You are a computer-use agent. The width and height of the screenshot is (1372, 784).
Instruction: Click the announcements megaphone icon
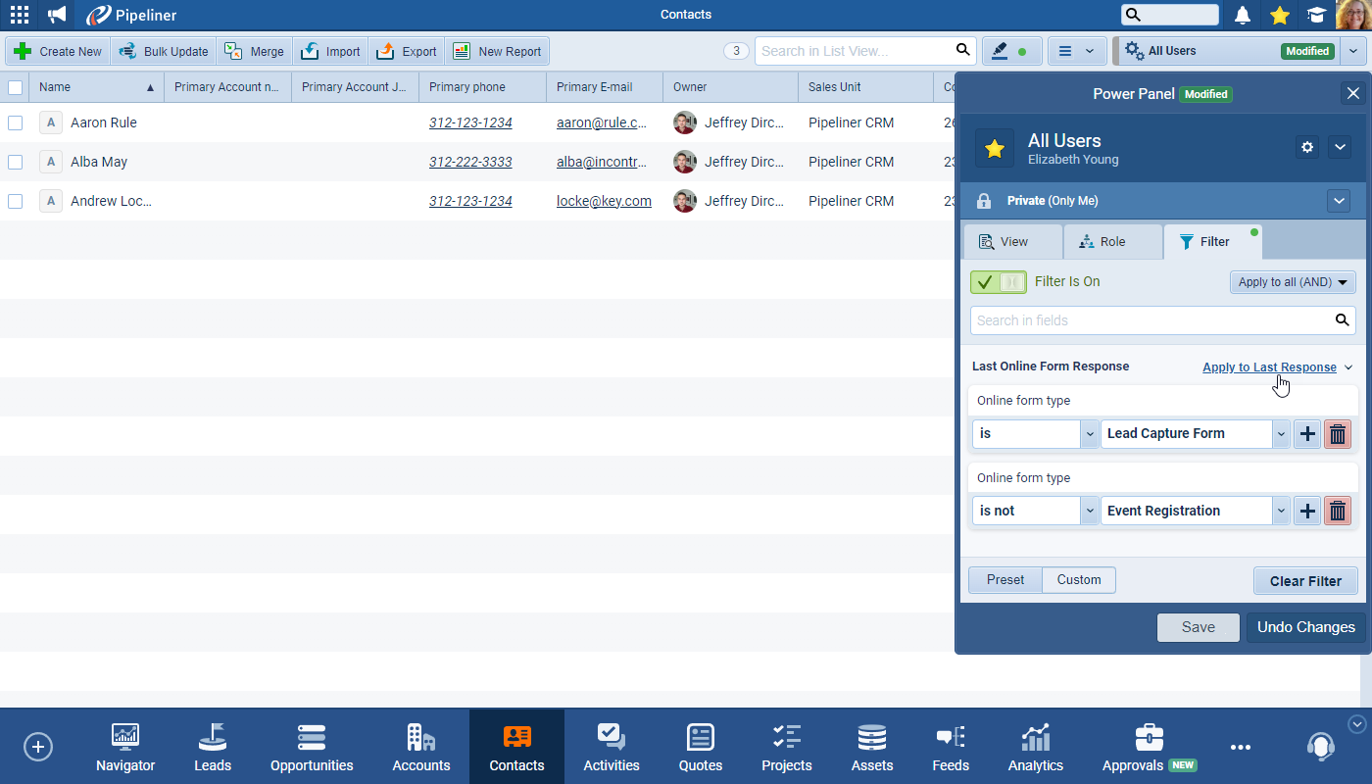click(58, 15)
